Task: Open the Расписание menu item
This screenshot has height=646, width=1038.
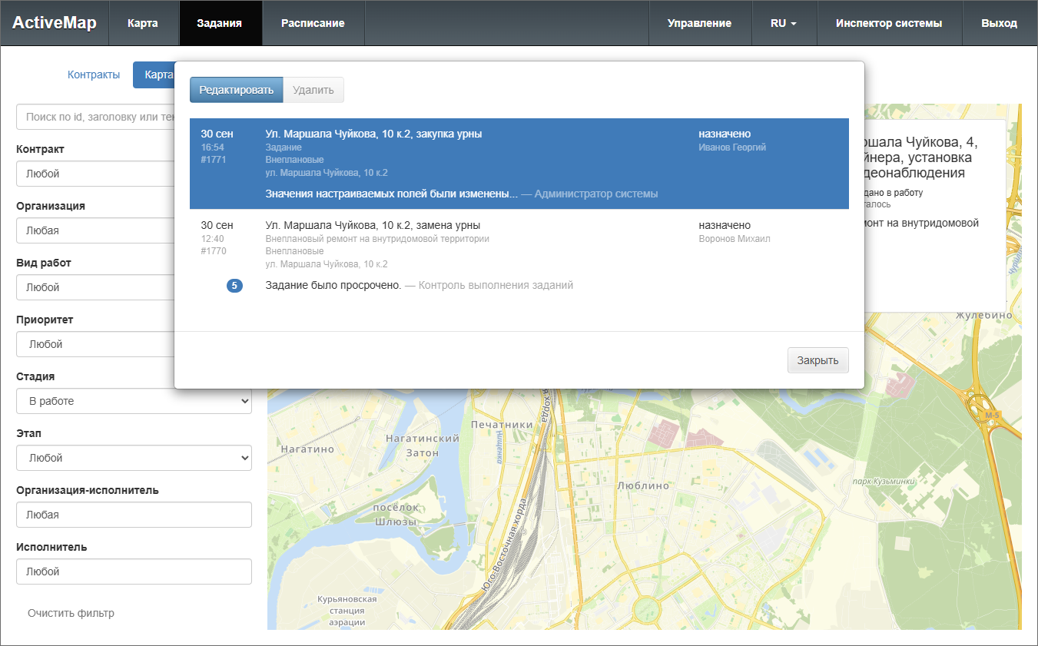Action: click(313, 23)
